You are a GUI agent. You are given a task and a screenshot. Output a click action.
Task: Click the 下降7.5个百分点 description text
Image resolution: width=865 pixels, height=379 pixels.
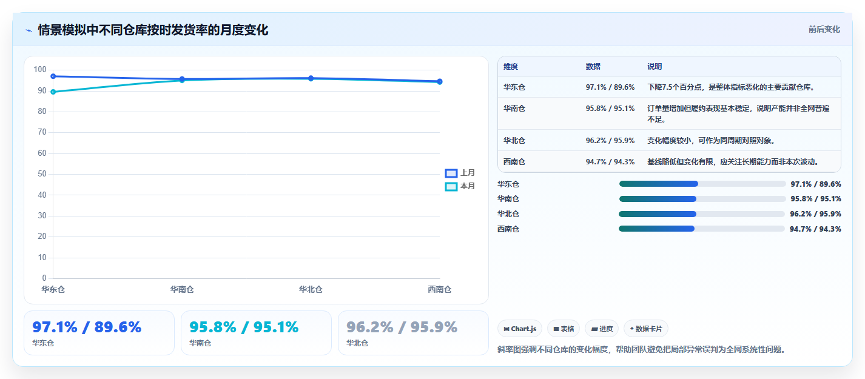click(731, 87)
